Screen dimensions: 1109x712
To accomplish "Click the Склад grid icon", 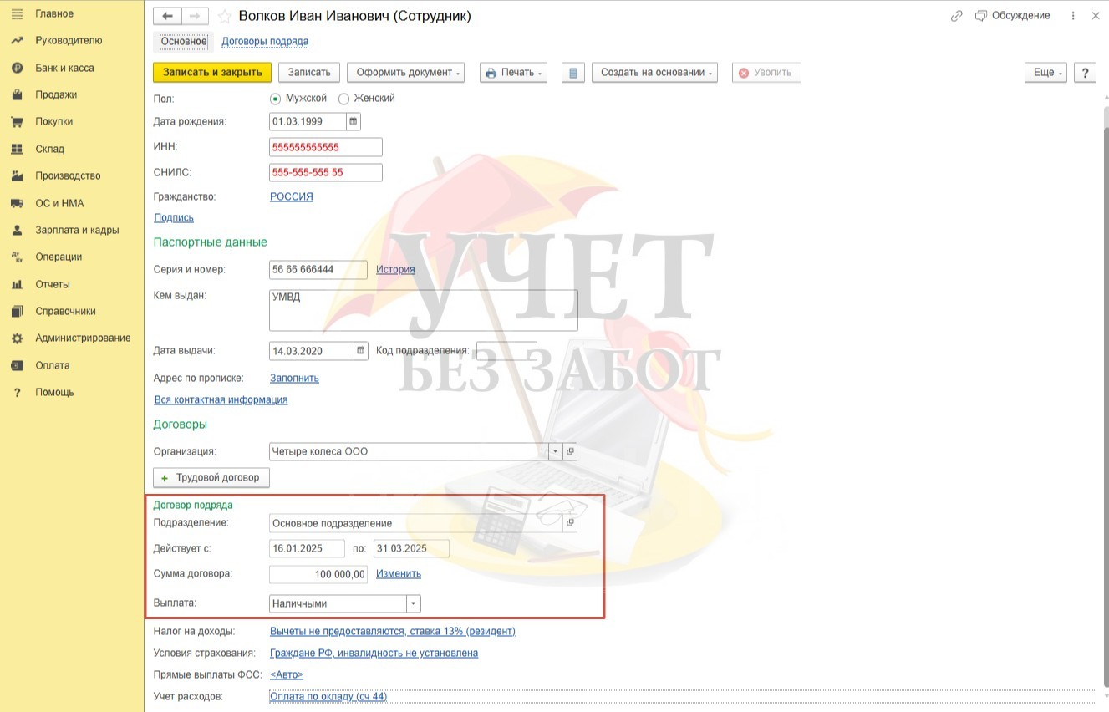I will click(17, 149).
